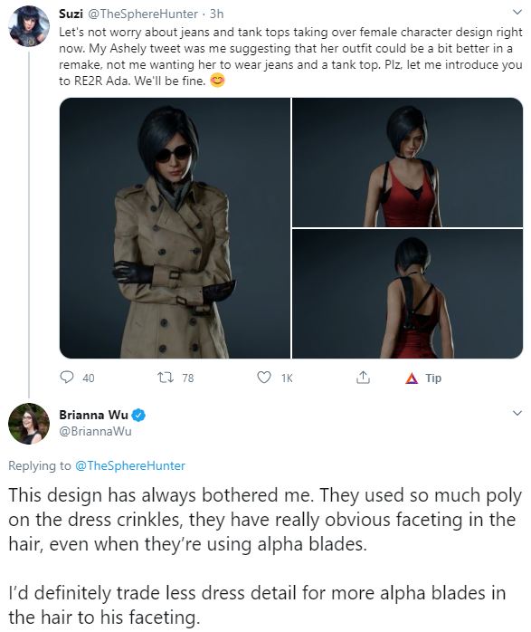Click the blue verified badge
The image size is (531, 632).
[x=138, y=415]
